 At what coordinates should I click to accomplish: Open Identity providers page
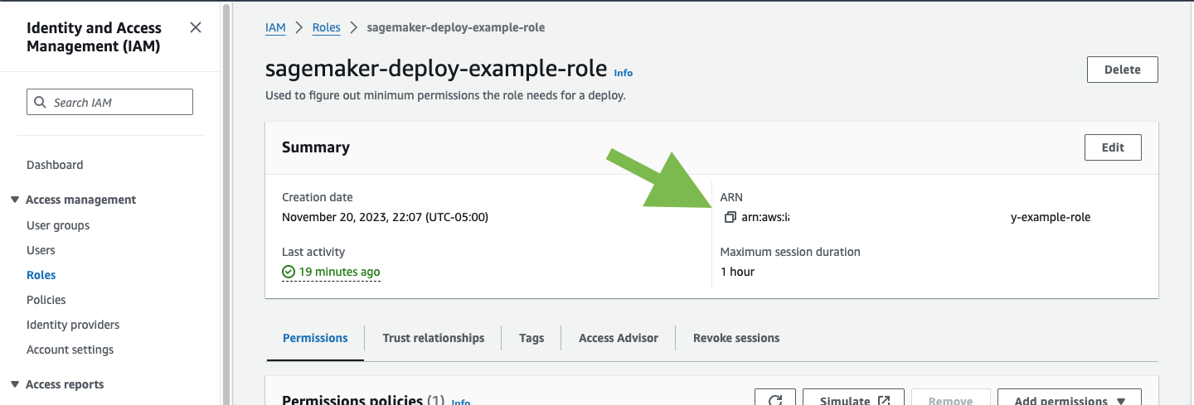coord(73,325)
